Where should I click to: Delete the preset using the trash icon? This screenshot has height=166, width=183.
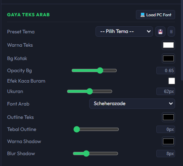click(x=171, y=32)
